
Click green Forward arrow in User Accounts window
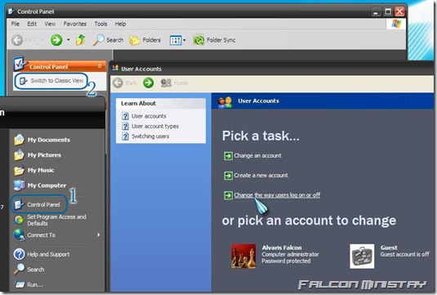tap(149, 83)
